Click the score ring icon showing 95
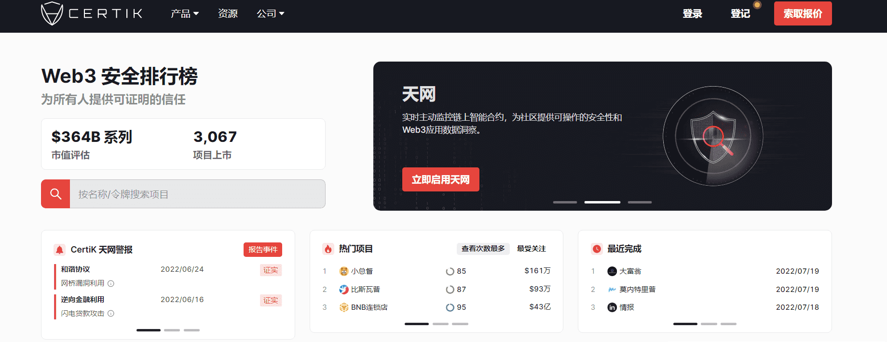This screenshot has width=887, height=342. (450, 307)
